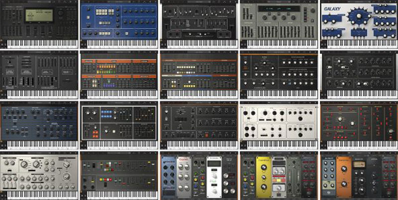Viewport: 398px width, 200px height.
Task: Select the dark synth with red LED indicators
Action: pyautogui.click(x=359, y=126)
